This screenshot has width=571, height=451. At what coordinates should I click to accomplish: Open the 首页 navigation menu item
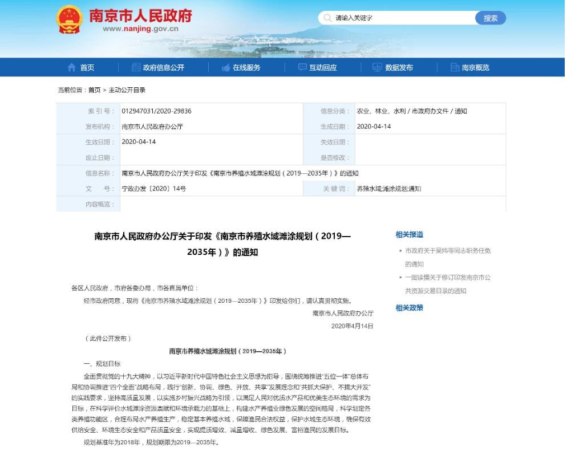(x=87, y=67)
